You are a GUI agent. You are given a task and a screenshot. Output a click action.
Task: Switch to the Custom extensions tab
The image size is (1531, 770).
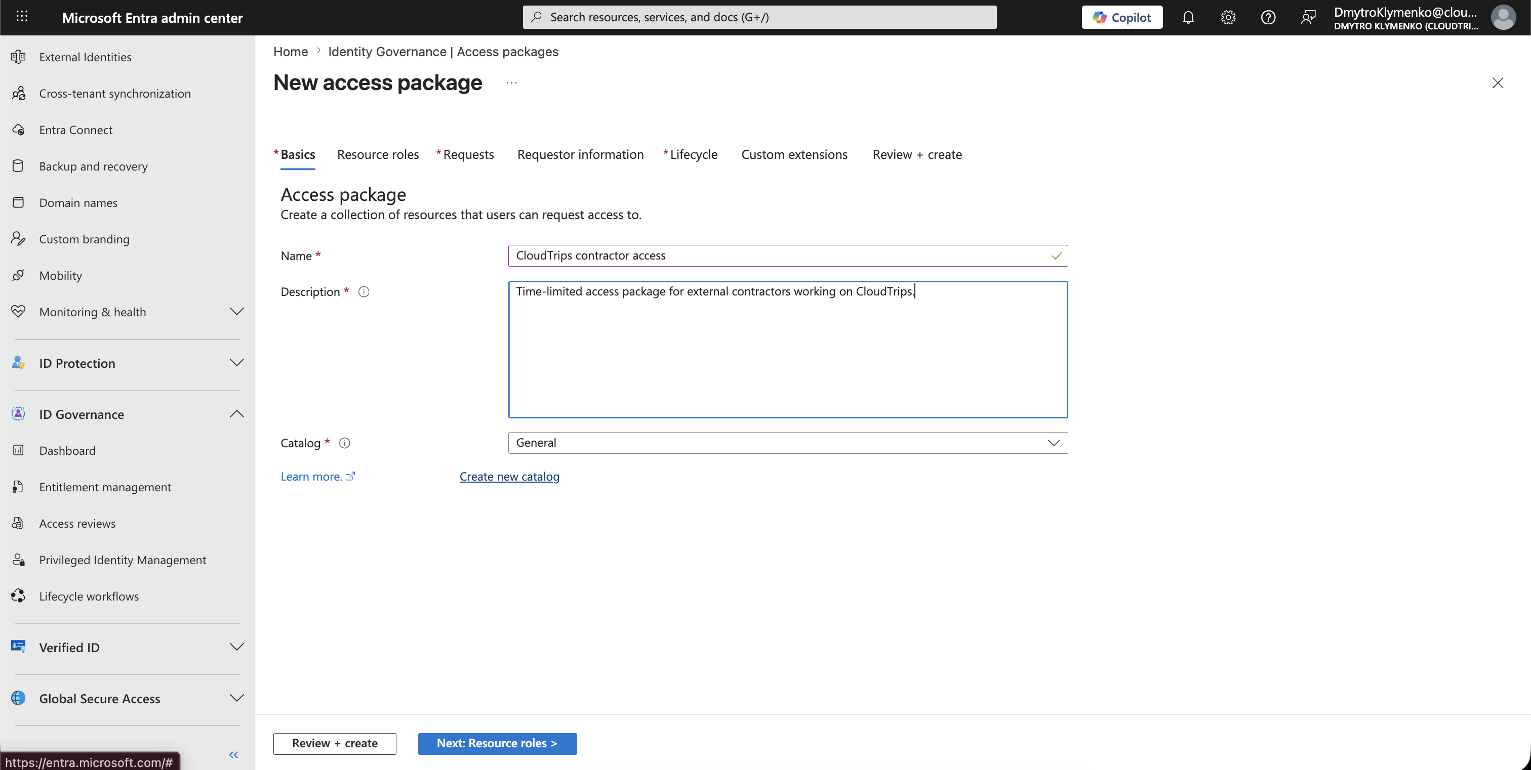click(794, 154)
